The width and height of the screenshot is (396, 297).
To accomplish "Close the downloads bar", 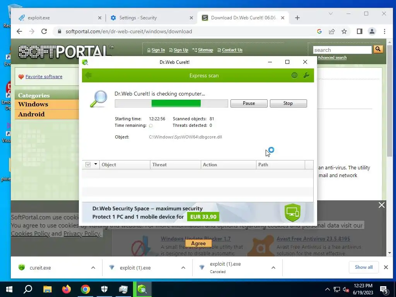I will pos(386,267).
